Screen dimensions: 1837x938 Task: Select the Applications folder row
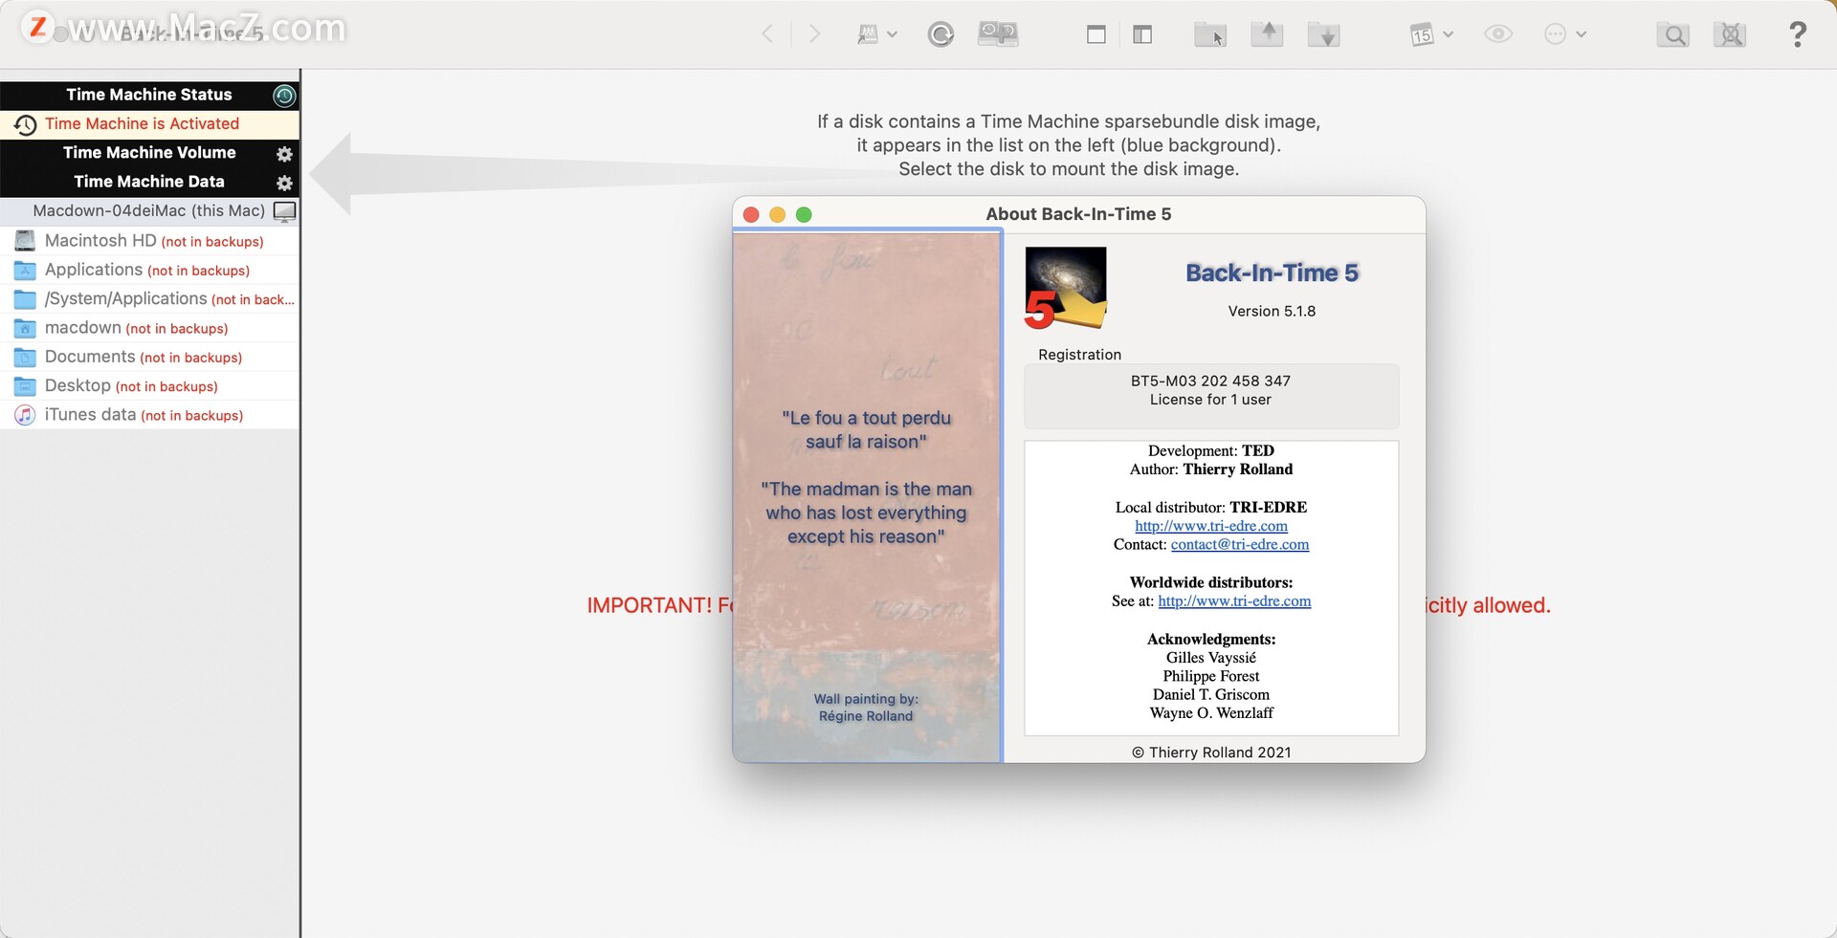[x=149, y=270]
